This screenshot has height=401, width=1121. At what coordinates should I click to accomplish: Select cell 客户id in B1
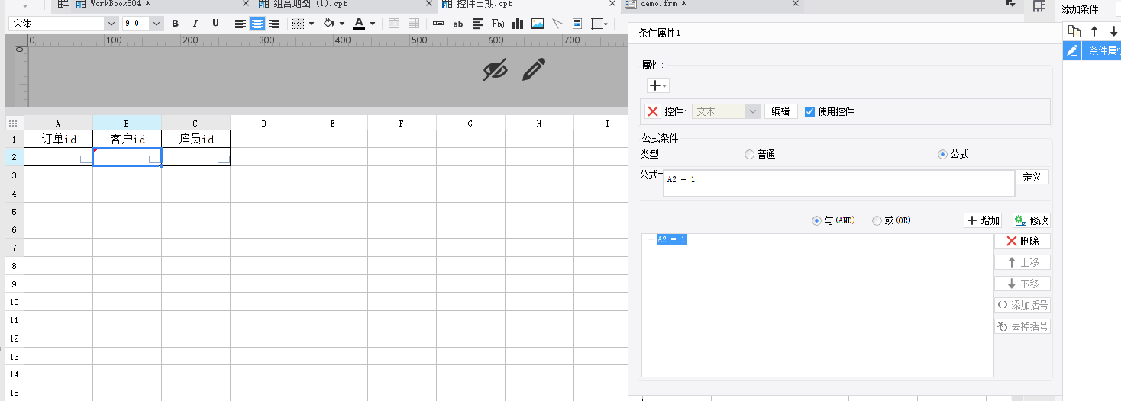127,139
